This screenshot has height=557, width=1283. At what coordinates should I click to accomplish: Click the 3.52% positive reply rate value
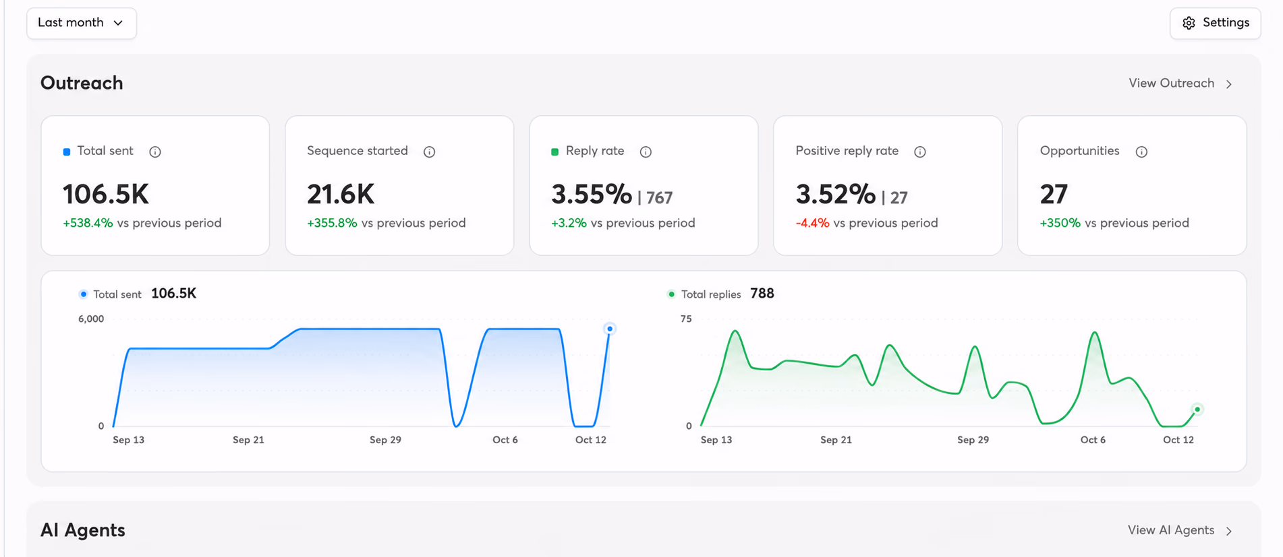pyautogui.click(x=836, y=195)
